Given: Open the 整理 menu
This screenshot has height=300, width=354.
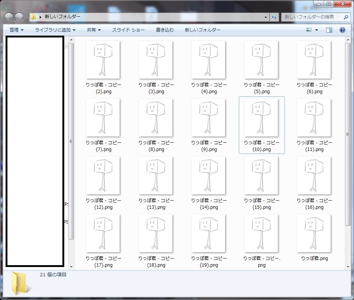Looking at the screenshot, I should coord(16,30).
